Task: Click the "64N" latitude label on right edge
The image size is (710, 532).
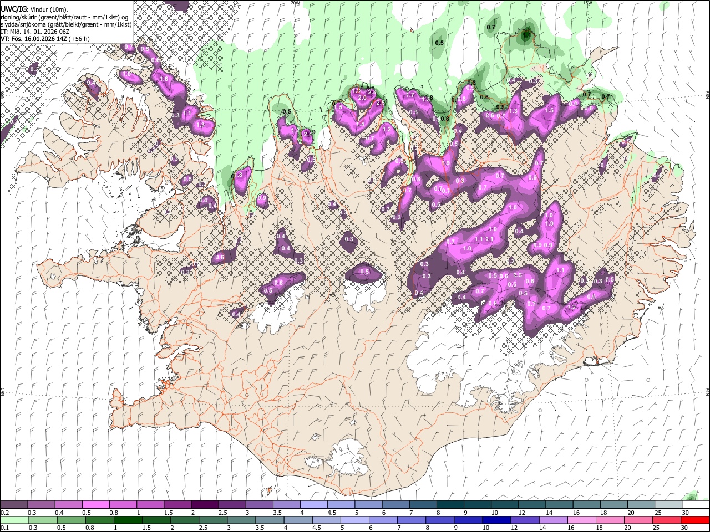Action: (707, 392)
